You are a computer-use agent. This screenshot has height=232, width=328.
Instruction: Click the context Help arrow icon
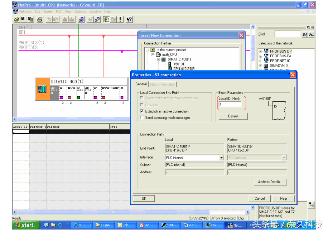tap(129, 19)
